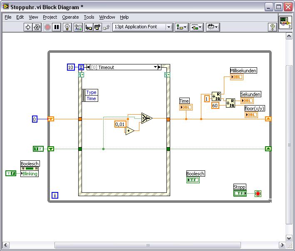Select next event case arrow
295x251 pixels.
click(x=159, y=67)
